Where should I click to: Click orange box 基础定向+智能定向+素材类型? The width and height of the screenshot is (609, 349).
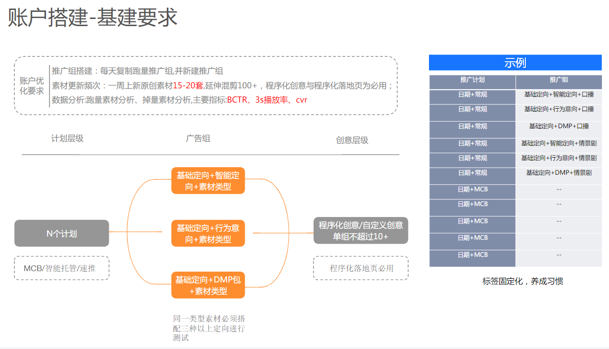point(208,181)
